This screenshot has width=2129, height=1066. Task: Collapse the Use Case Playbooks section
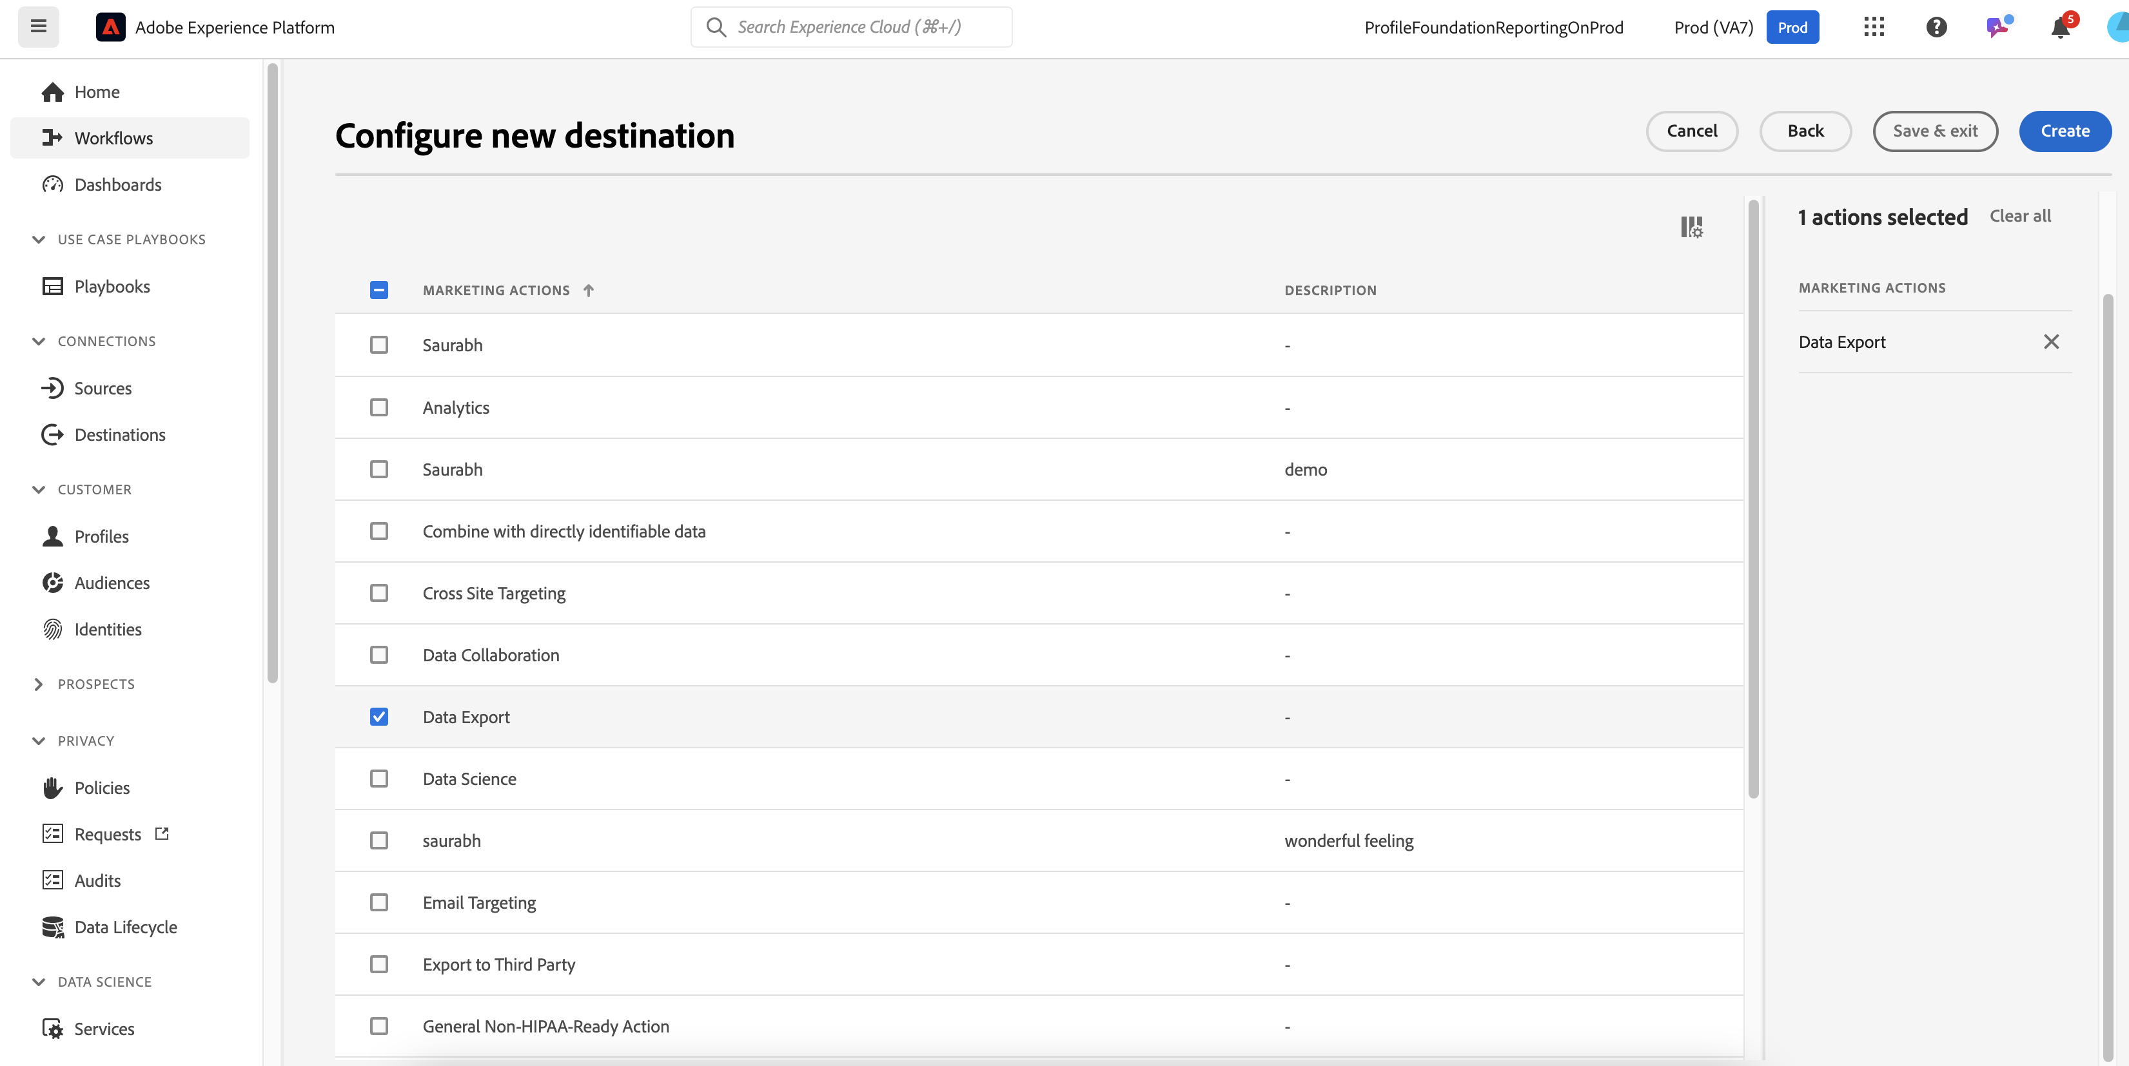[38, 240]
